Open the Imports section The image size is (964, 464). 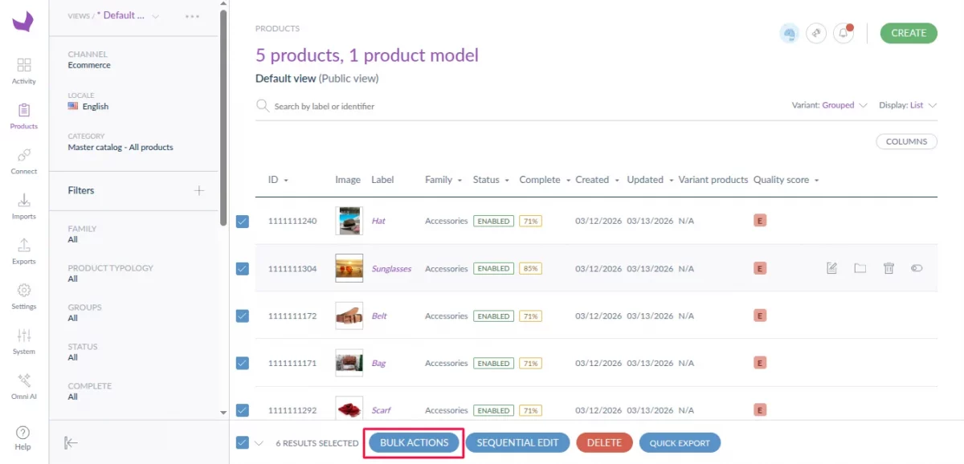pos(23,205)
